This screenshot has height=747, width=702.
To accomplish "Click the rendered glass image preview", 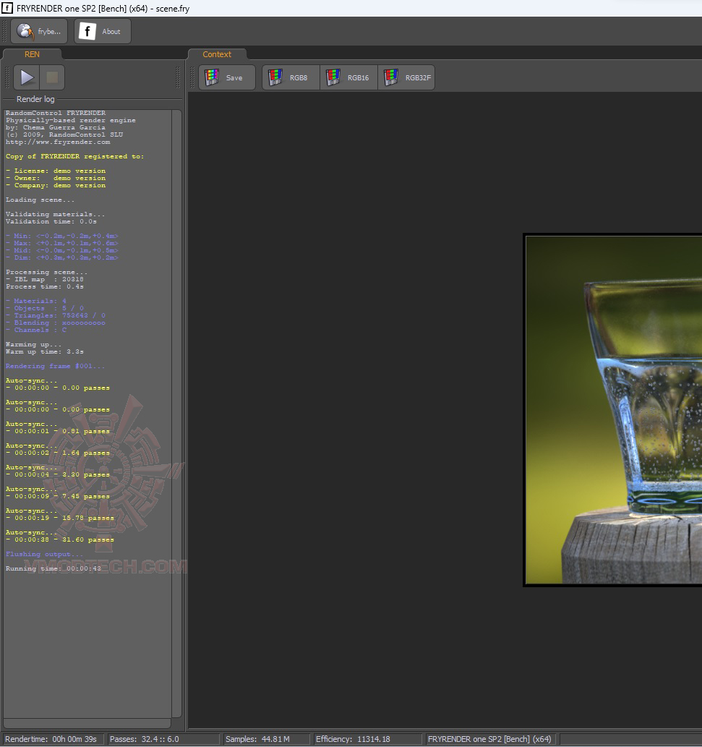I will tap(613, 410).
